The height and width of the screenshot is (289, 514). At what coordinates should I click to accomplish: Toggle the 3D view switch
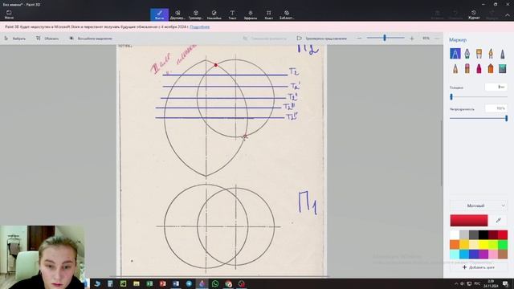pos(321,39)
